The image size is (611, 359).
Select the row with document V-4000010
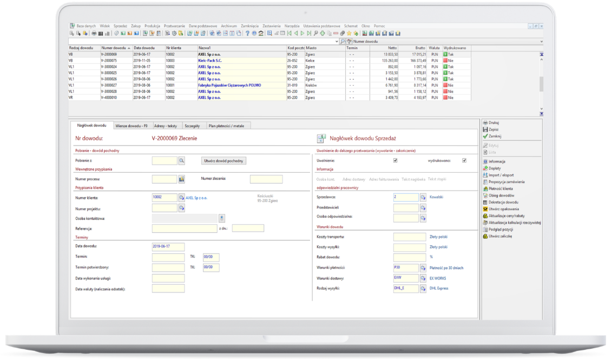270,98
